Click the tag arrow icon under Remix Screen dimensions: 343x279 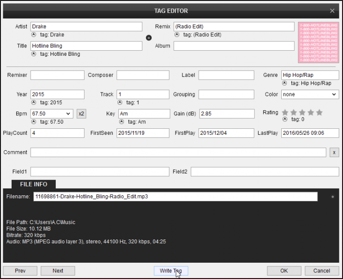tap(176, 35)
